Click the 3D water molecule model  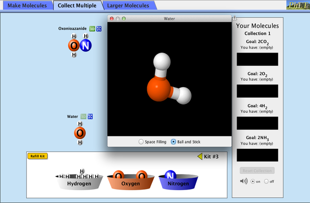click(x=169, y=78)
